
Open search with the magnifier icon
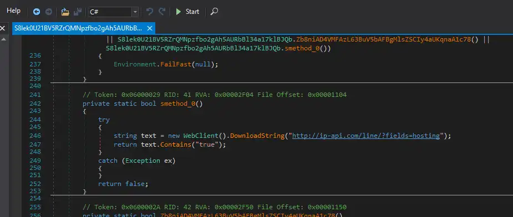214,12
